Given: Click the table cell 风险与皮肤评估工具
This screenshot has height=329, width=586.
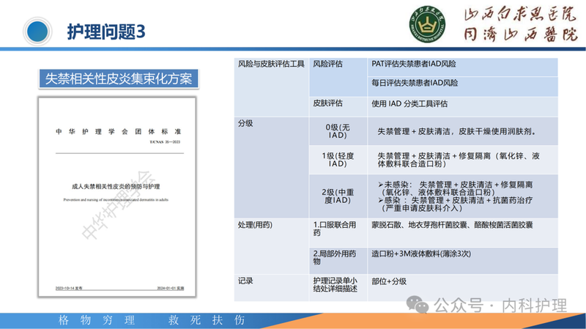Looking at the screenshot, I should 271,87.
